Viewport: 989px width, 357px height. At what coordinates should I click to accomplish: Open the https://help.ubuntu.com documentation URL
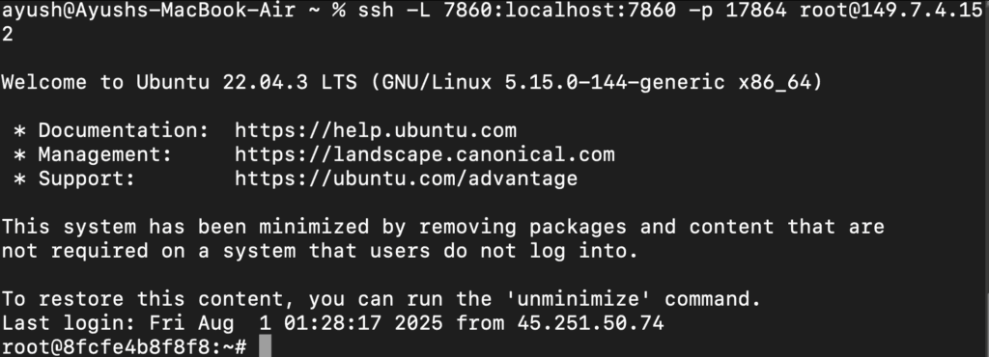point(376,130)
